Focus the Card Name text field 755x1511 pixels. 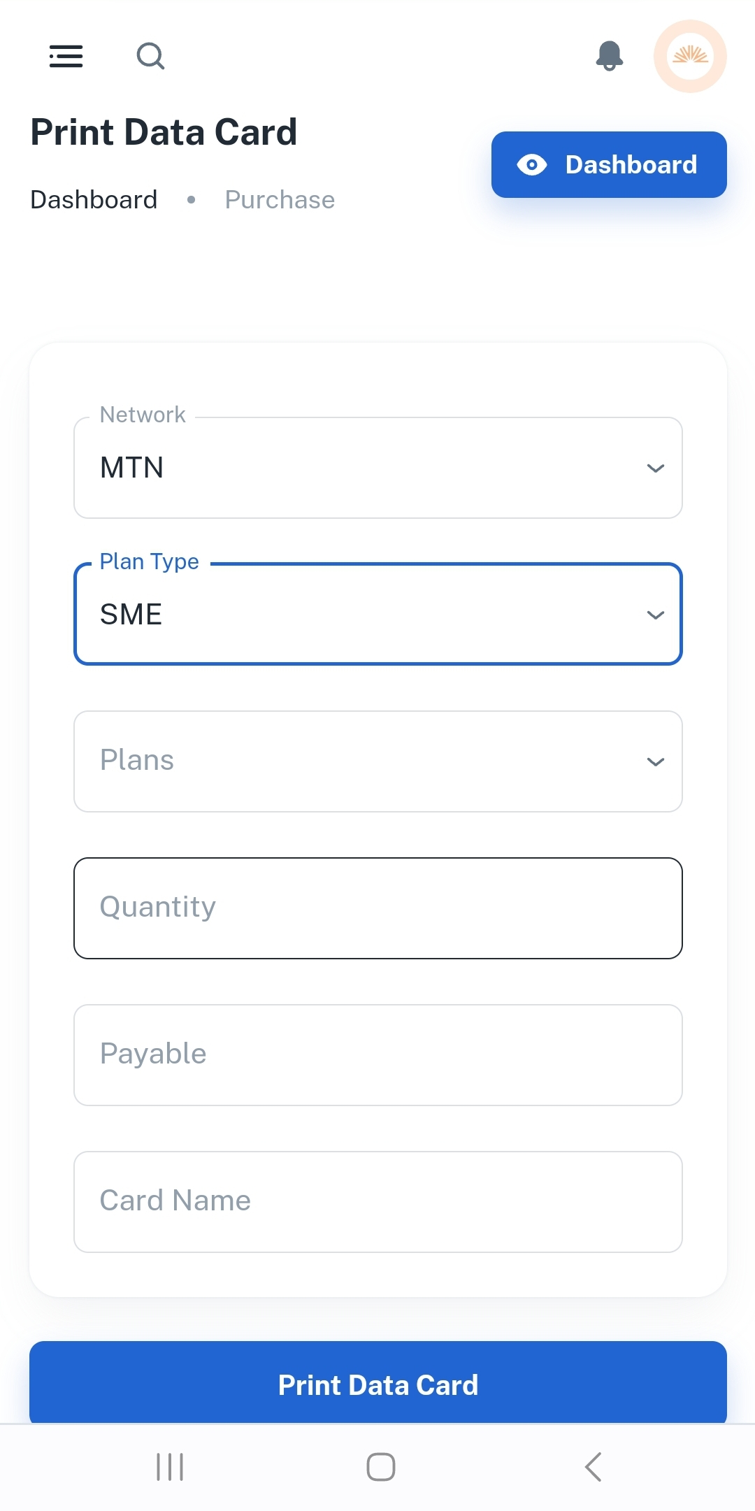[x=377, y=1202]
